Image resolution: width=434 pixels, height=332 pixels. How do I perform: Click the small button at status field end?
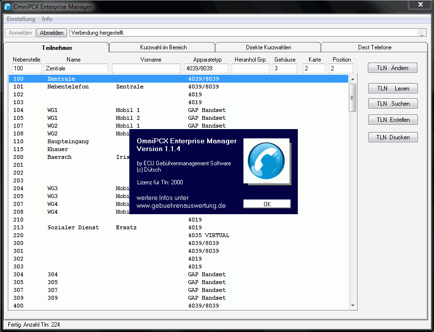422,33
